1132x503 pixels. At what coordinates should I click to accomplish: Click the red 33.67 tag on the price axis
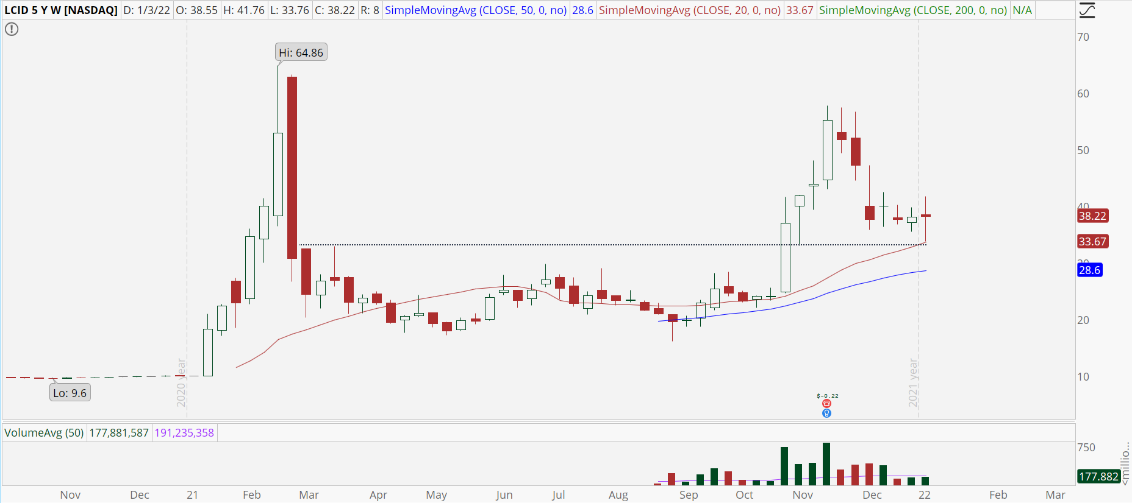tap(1092, 242)
